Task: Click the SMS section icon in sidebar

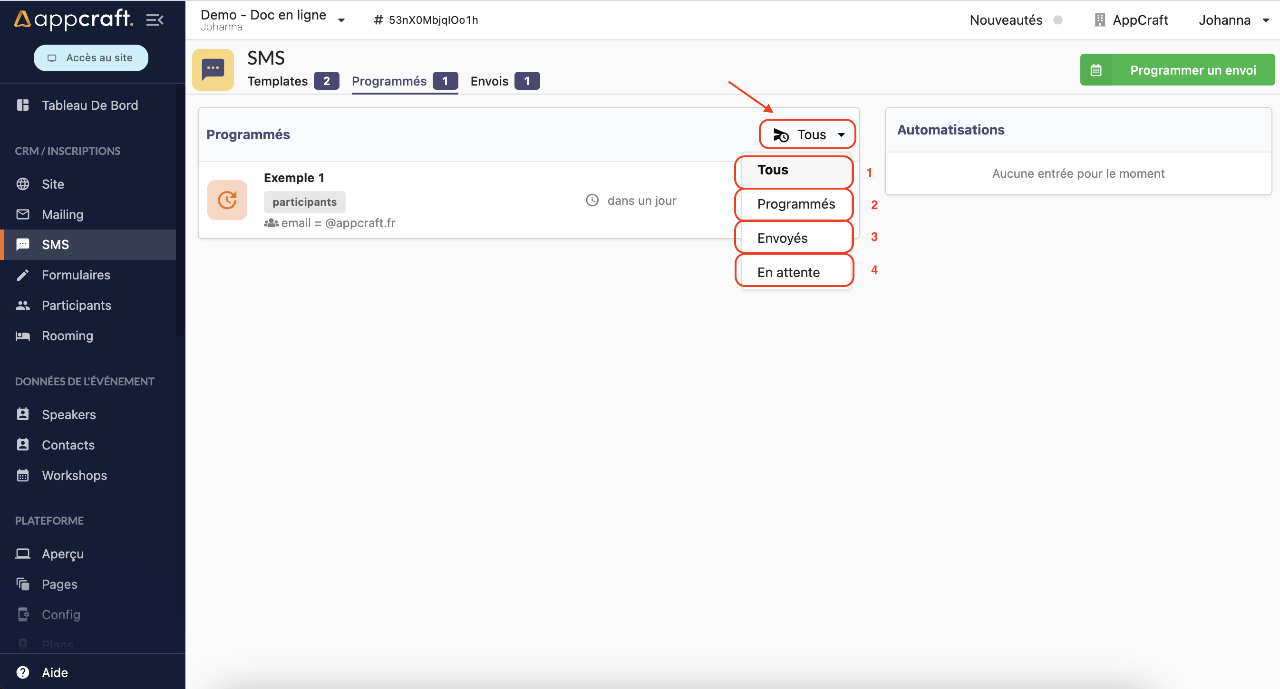Action: point(23,244)
